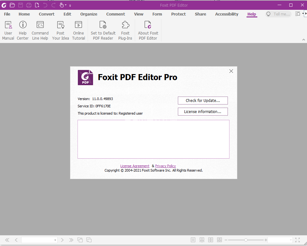Open Foxit Plug-Ins
This screenshot has width=307, height=246.
pyautogui.click(x=125, y=30)
